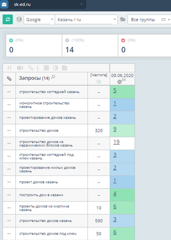Click the dash in проект домов казань row
The height and width of the screenshot is (240, 171).
(x=9, y=182)
